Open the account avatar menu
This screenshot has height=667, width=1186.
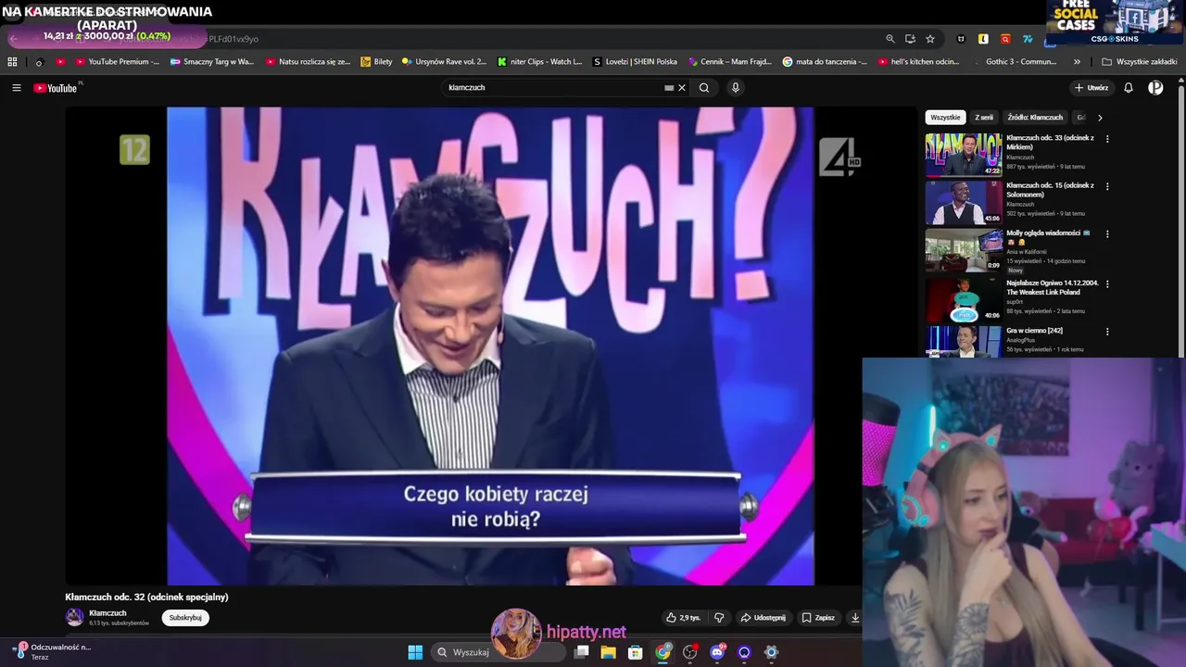coord(1155,88)
